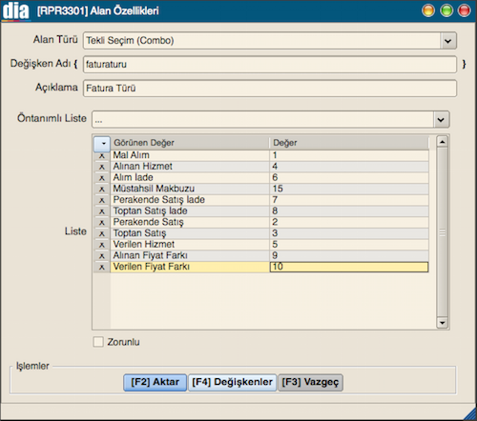Viewport: 477px width, 421px height.
Task: Remove the Alınan Hizmet row via x icon
Action: [102, 167]
